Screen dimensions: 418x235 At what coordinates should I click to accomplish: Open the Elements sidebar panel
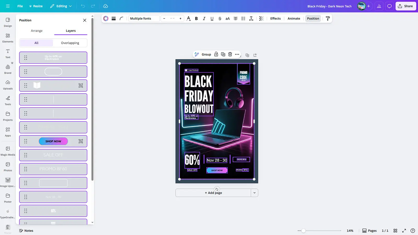coord(8,38)
